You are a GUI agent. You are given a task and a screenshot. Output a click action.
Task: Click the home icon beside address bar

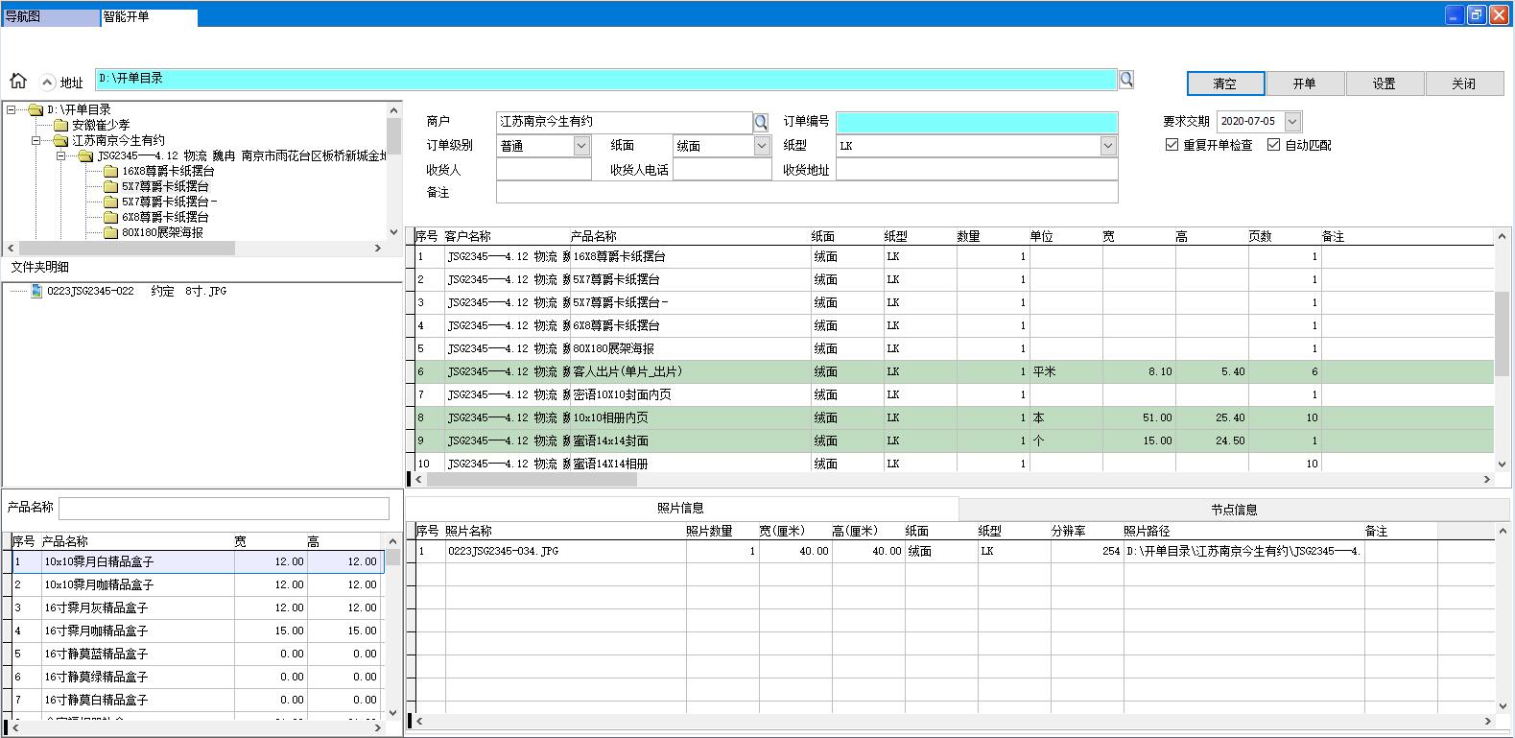18,81
